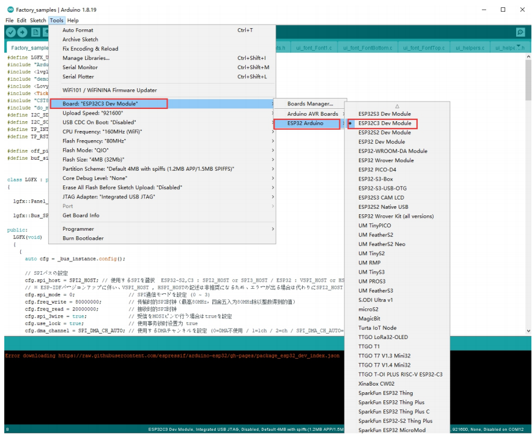Expand Core Debug Level options
The image size is (532, 437).
point(162,178)
